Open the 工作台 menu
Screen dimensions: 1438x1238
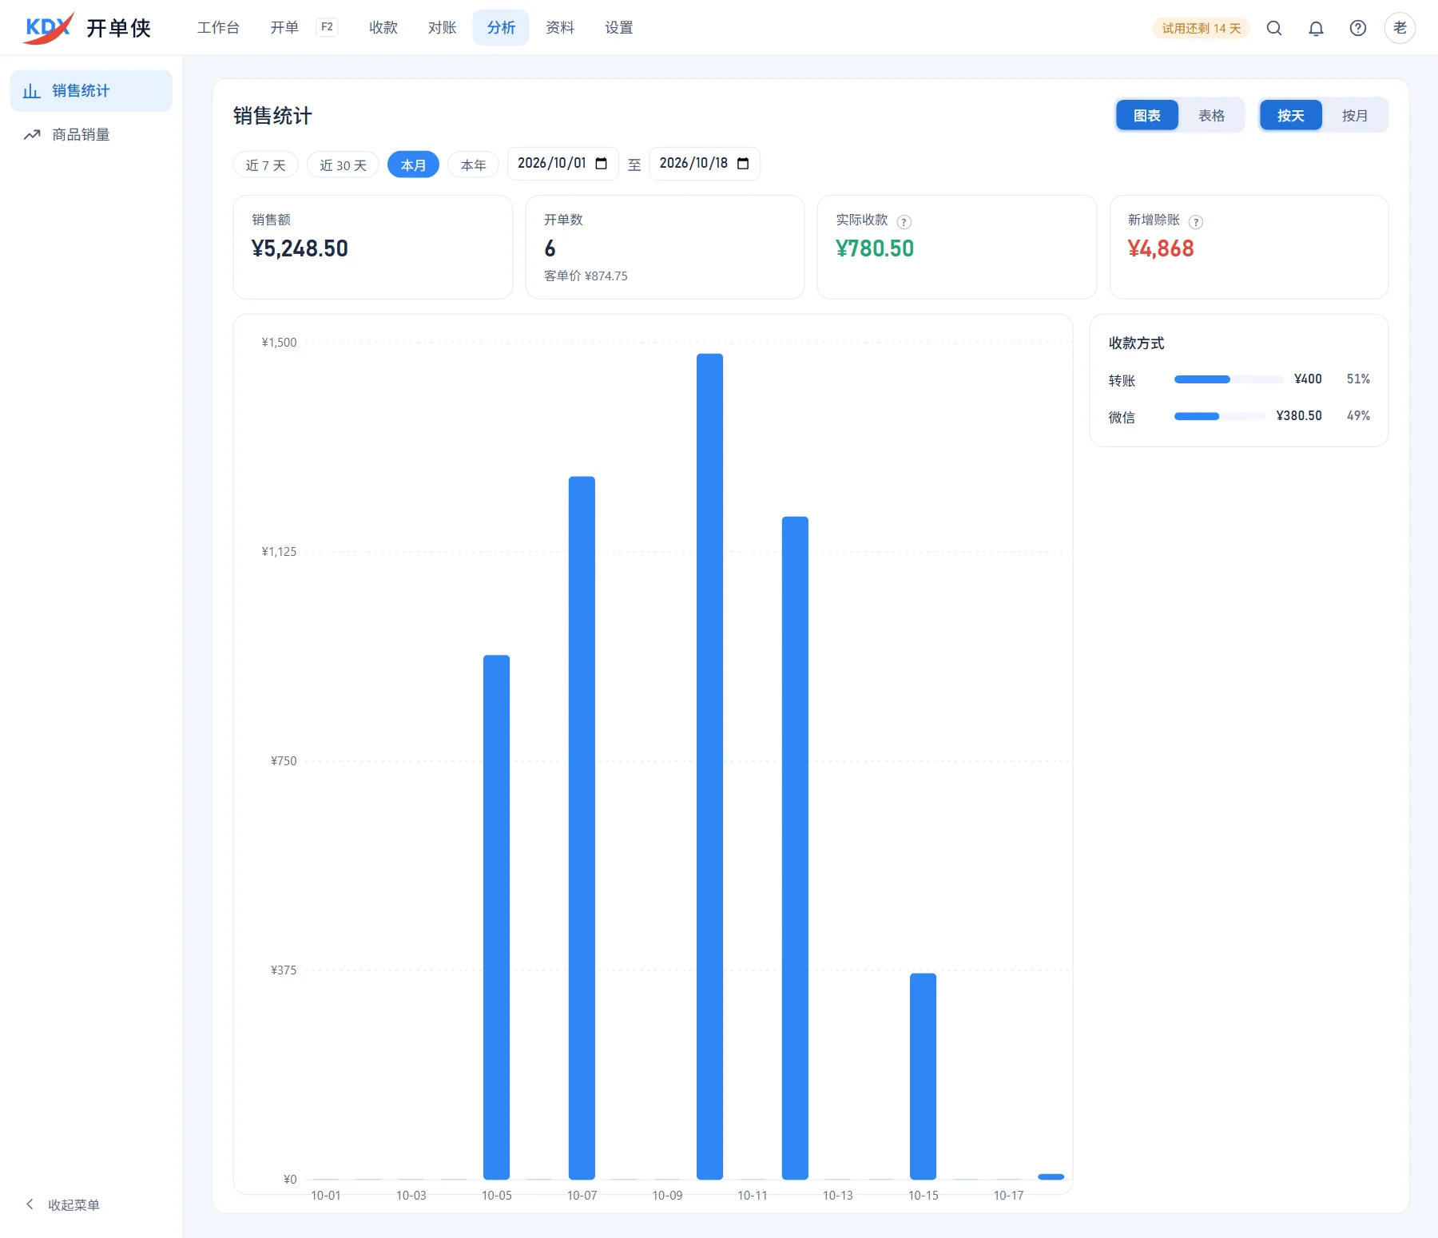(218, 28)
